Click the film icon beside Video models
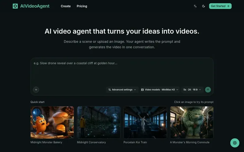244x152 pixels. (142, 90)
